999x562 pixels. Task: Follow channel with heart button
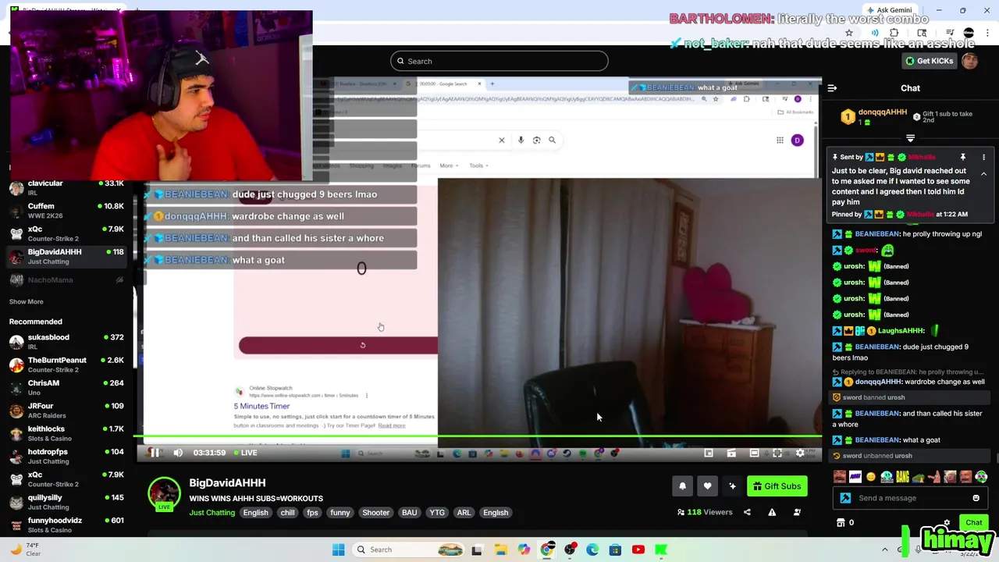point(707,486)
